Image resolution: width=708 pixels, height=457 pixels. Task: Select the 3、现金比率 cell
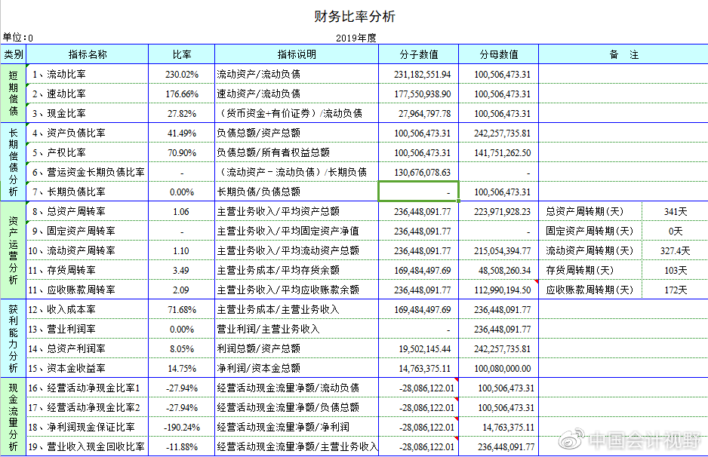[87, 113]
